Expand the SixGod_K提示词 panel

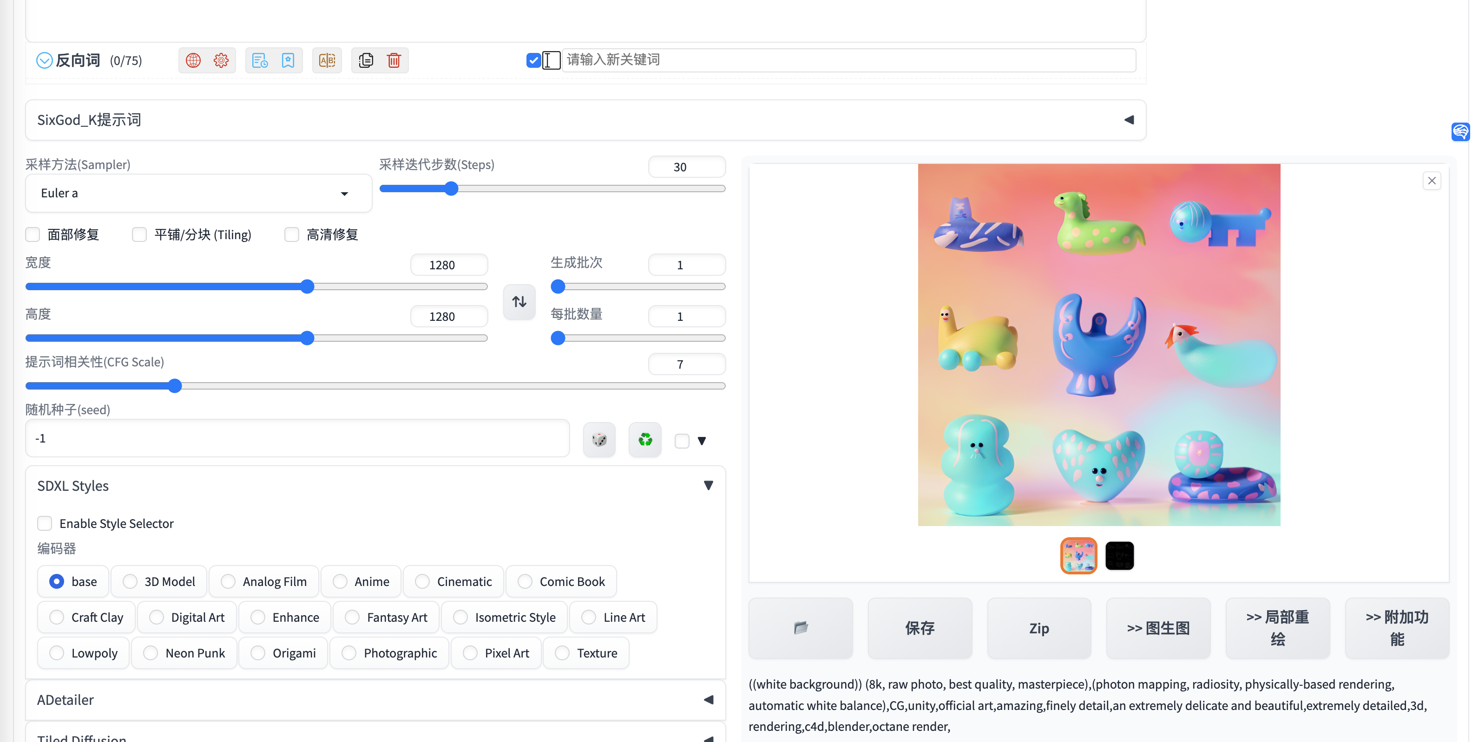point(1129,120)
